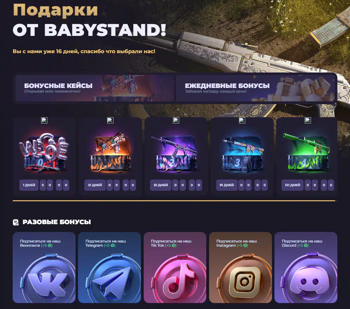The image size is (350, 309).
Task: Open the Бонусные кейсы tab
Action: point(95,88)
